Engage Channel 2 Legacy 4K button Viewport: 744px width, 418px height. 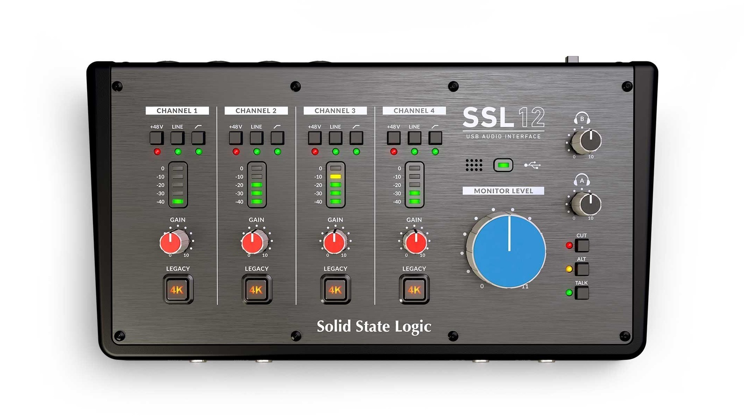pyautogui.click(x=257, y=289)
